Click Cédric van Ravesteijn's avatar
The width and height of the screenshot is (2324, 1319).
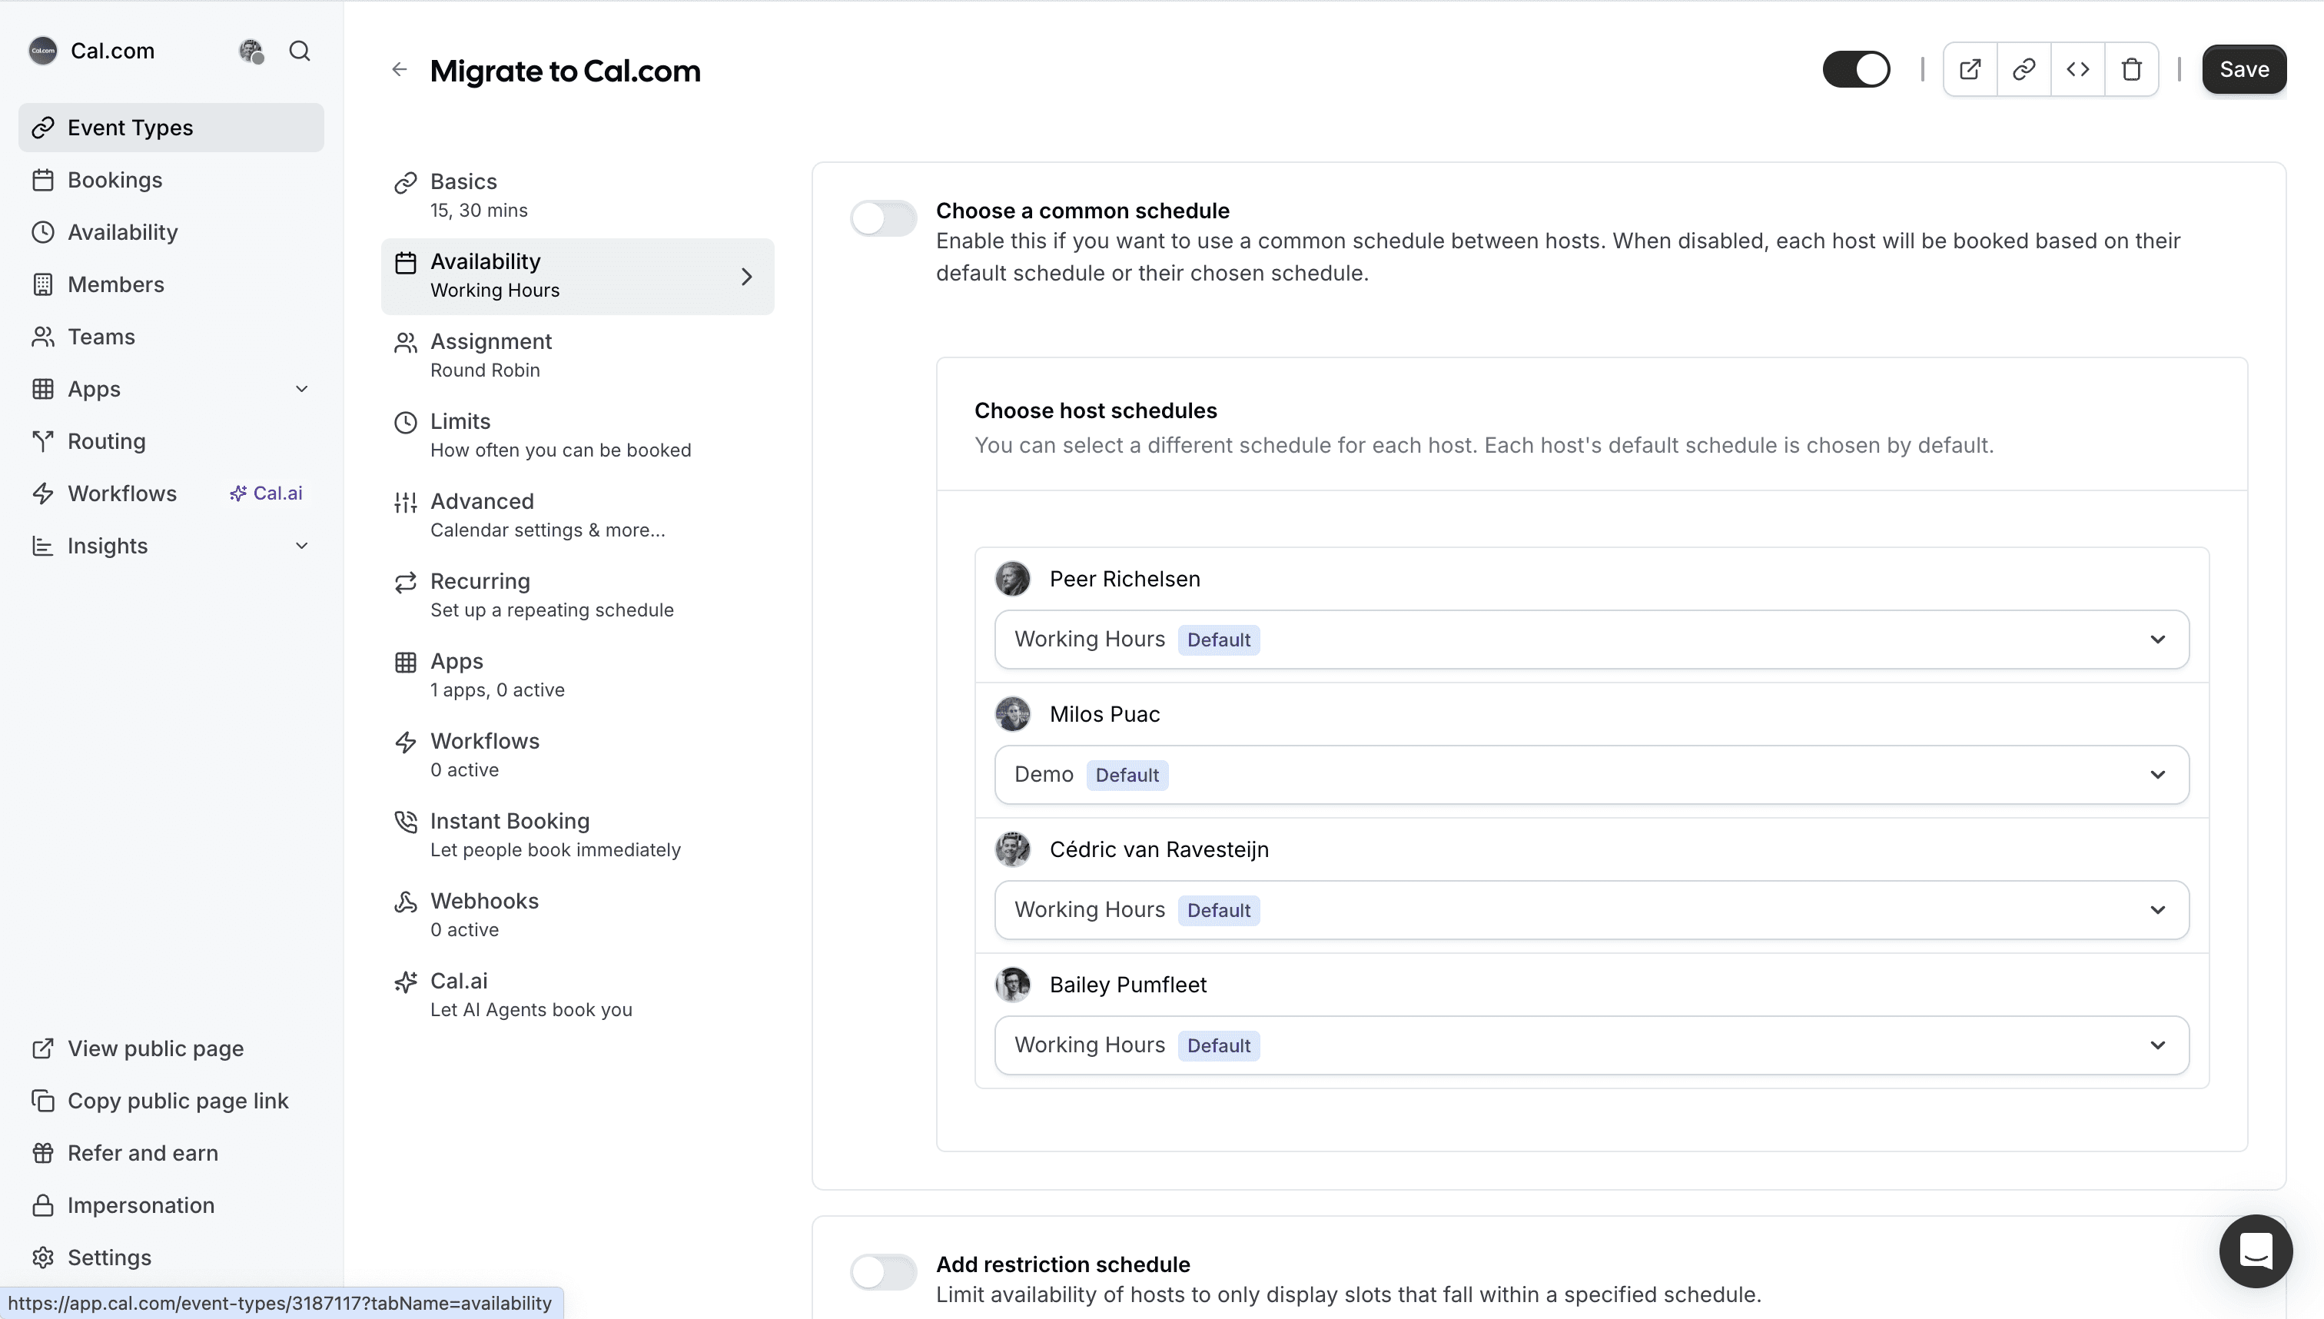[1013, 849]
